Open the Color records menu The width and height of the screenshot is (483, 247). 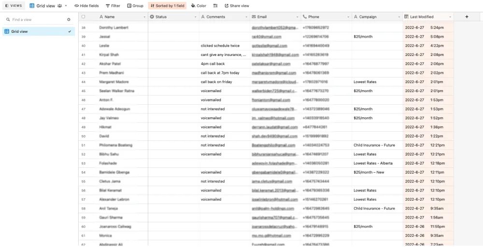(199, 5)
